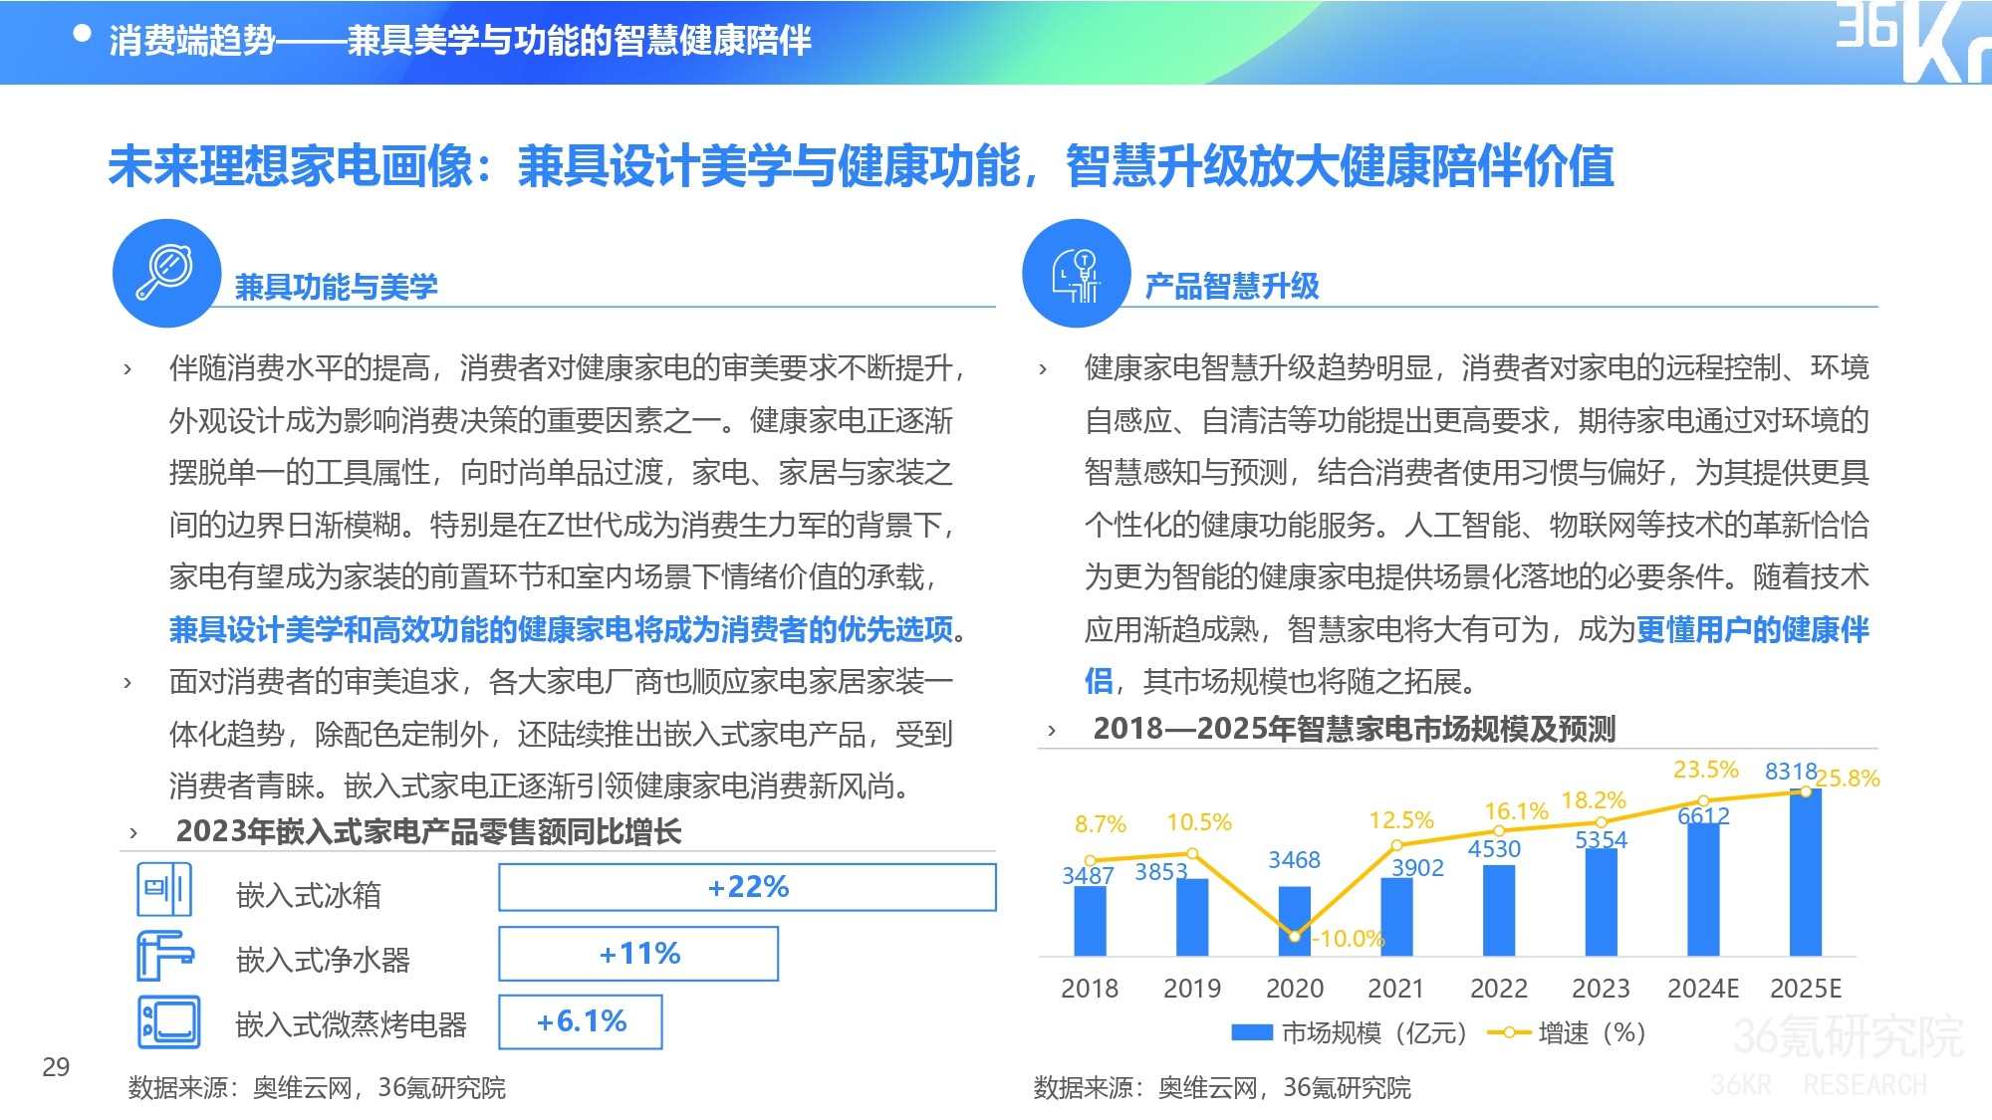
Task: Click the 2020 axis label
Action: pyautogui.click(x=1295, y=989)
